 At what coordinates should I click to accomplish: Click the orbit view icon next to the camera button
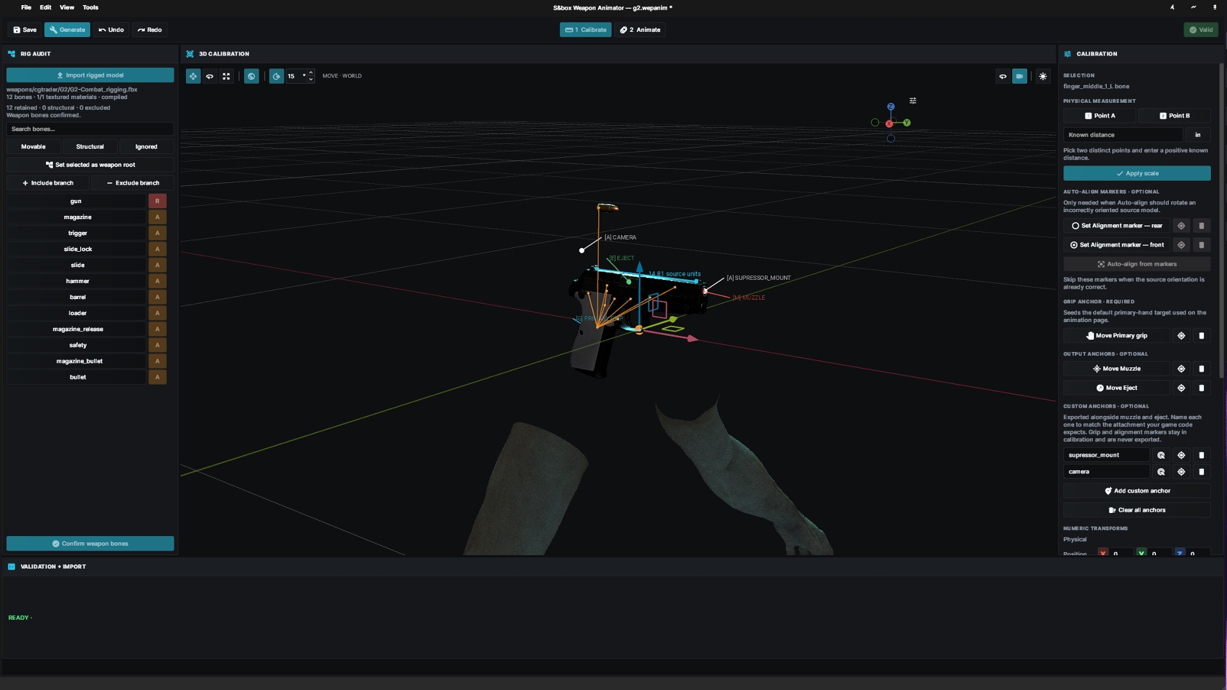tap(1003, 76)
